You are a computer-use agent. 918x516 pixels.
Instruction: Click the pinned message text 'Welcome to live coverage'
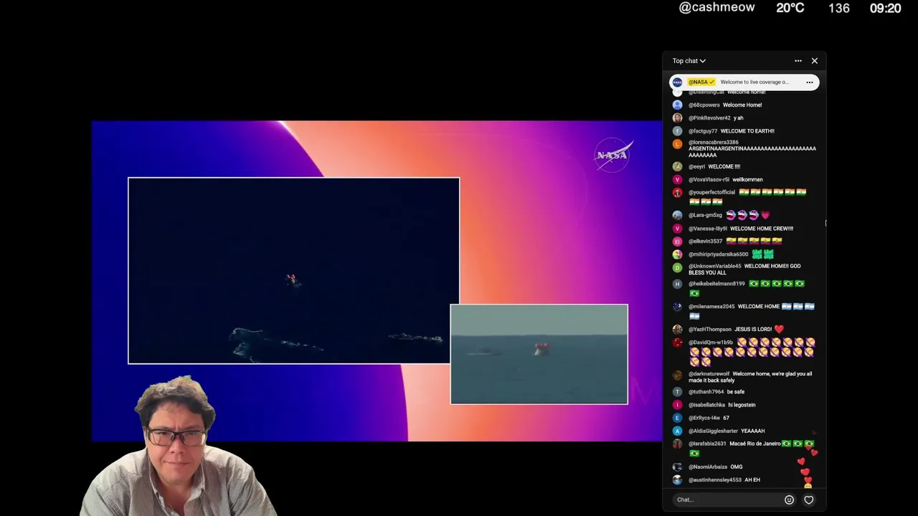754,82
